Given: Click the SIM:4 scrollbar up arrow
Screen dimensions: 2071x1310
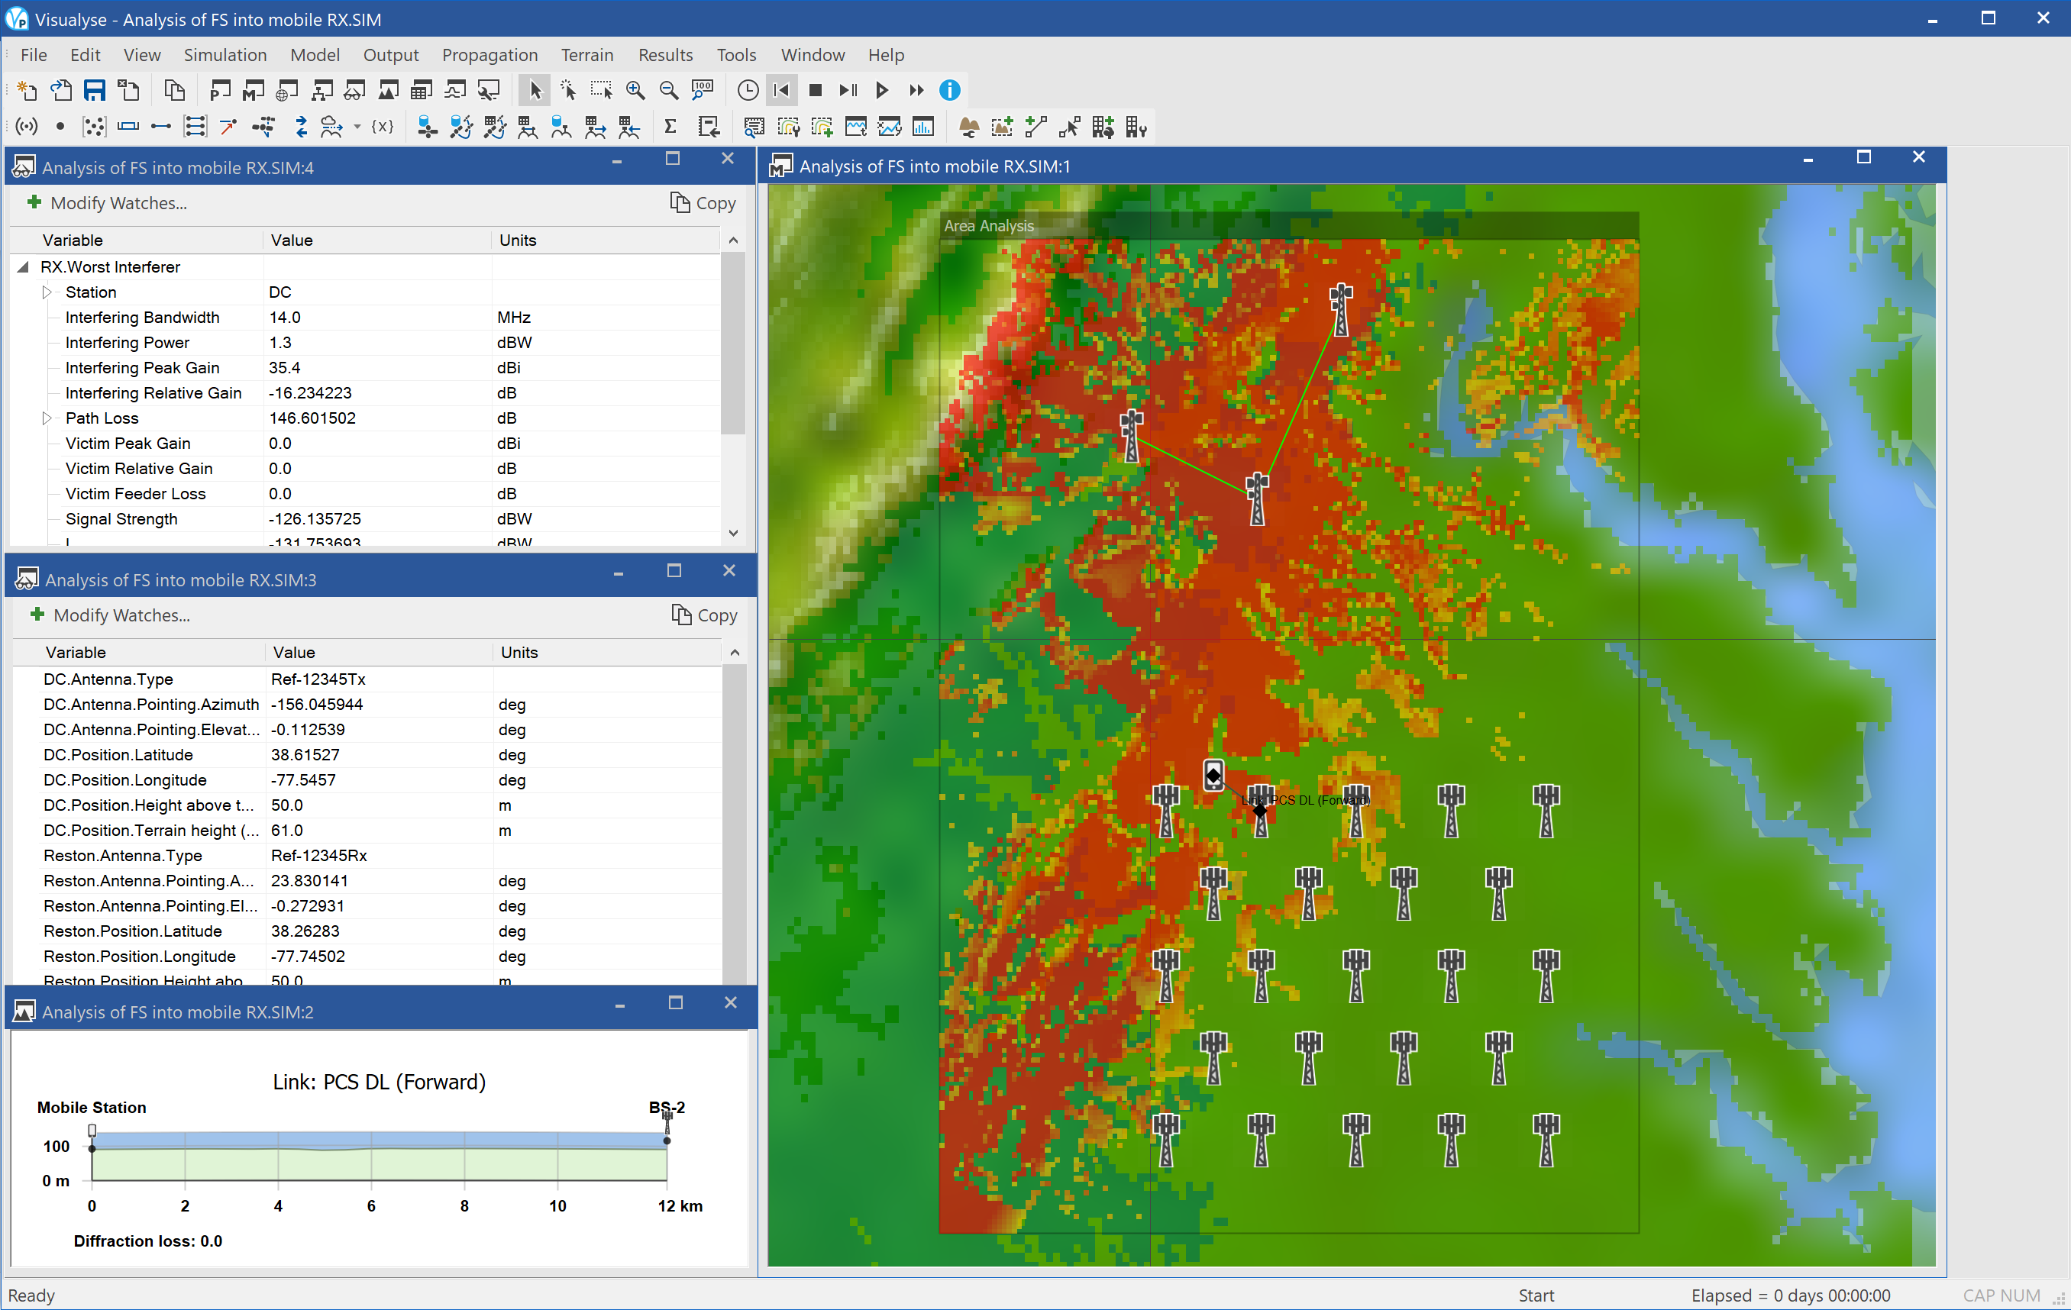Looking at the screenshot, I should point(734,240).
